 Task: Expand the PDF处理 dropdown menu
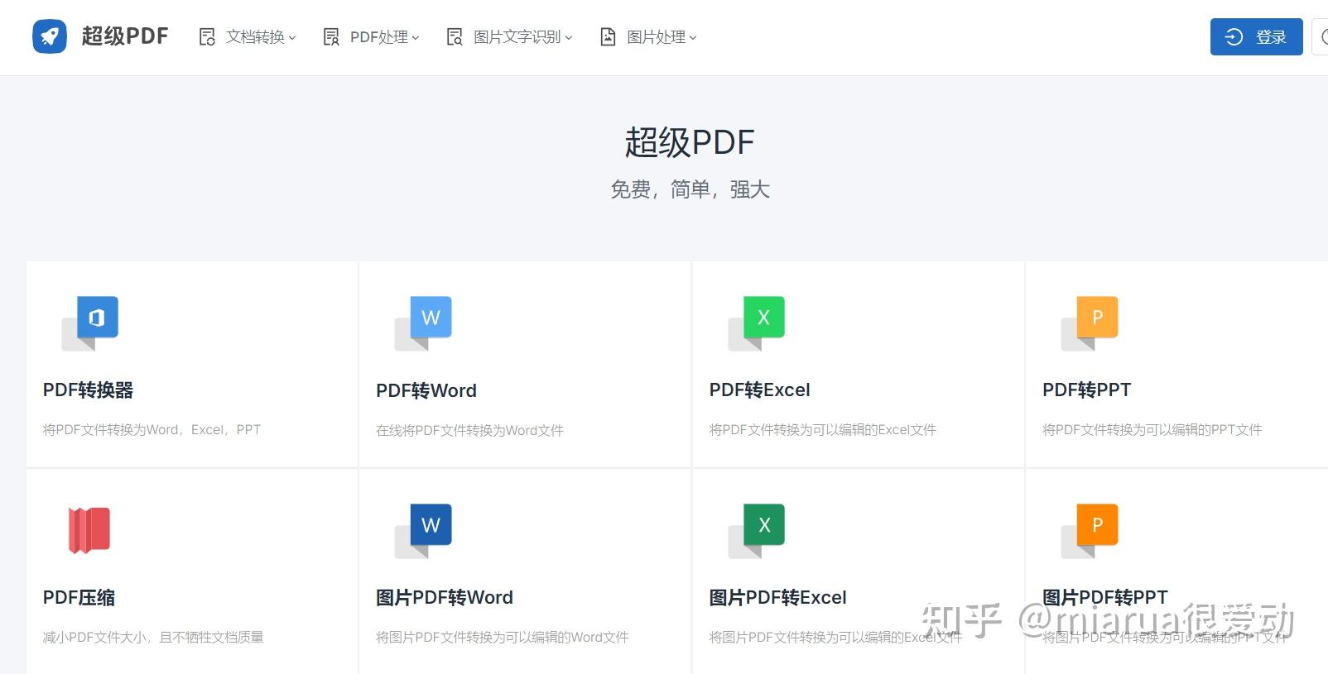click(372, 37)
